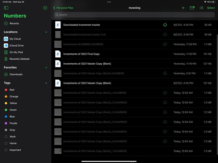The height and width of the screenshot is (163, 218).
Task: Download Master Copy (Blank)_5.NUMBERS cloud icon
Action: point(165,132)
